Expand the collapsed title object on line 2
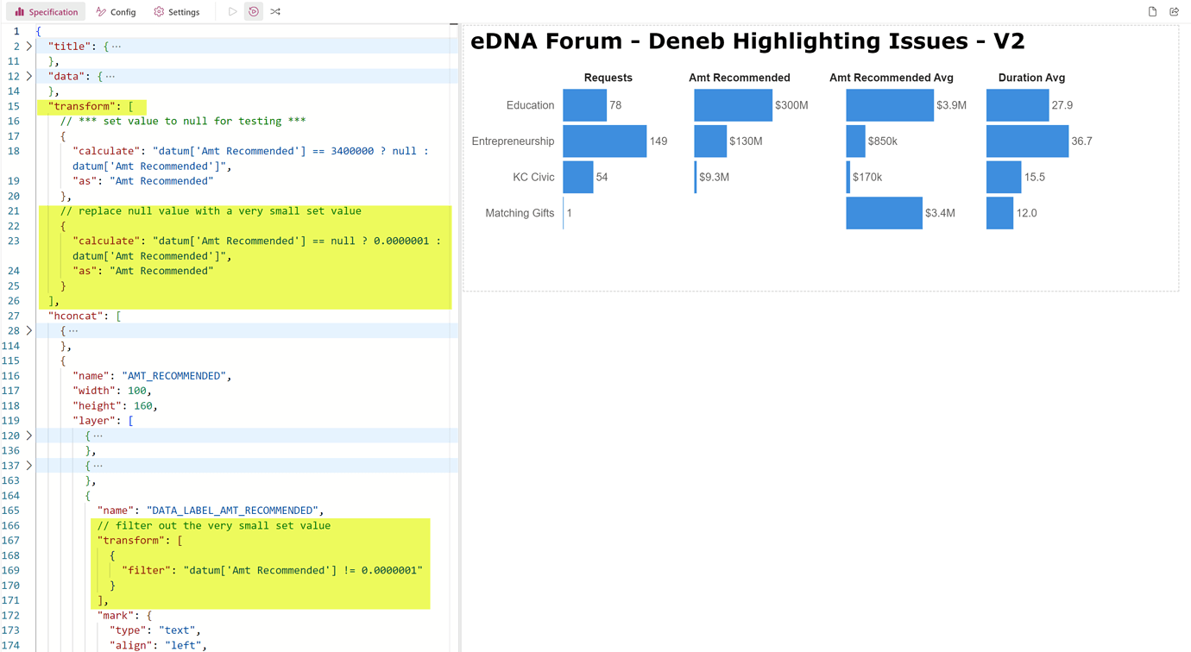This screenshot has height=652, width=1191. [27, 46]
